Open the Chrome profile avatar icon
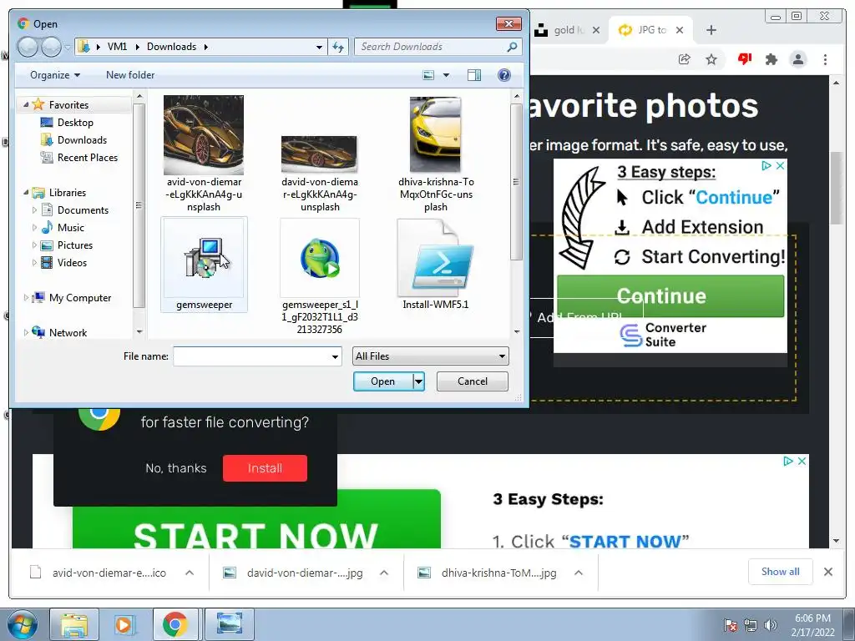Image resolution: width=855 pixels, height=641 pixels. coord(798,59)
